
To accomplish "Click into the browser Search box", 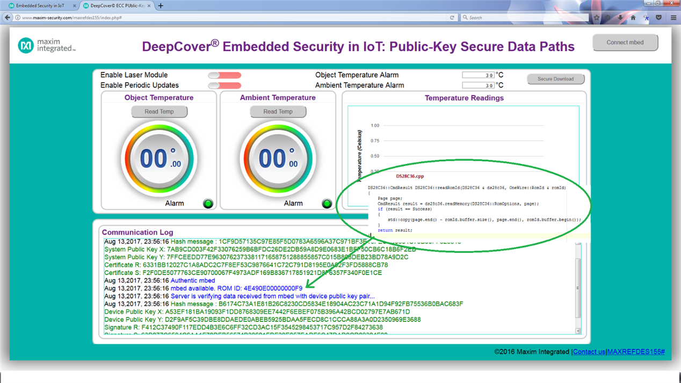I will pos(524,18).
